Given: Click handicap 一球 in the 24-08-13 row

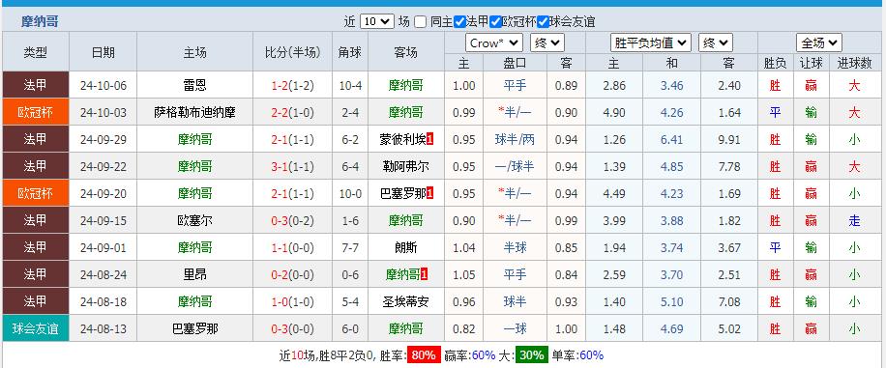Looking at the screenshot, I should point(515,329).
